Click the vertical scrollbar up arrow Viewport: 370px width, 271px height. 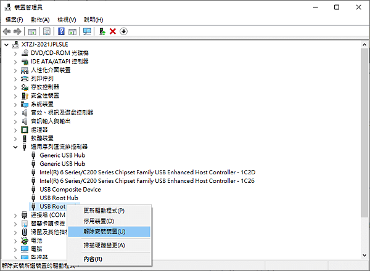(364, 44)
